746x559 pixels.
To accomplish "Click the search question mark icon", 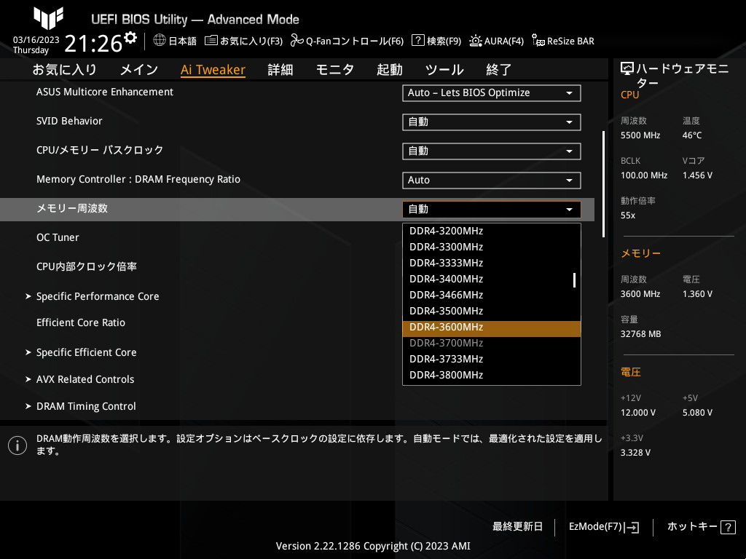I will (417, 40).
